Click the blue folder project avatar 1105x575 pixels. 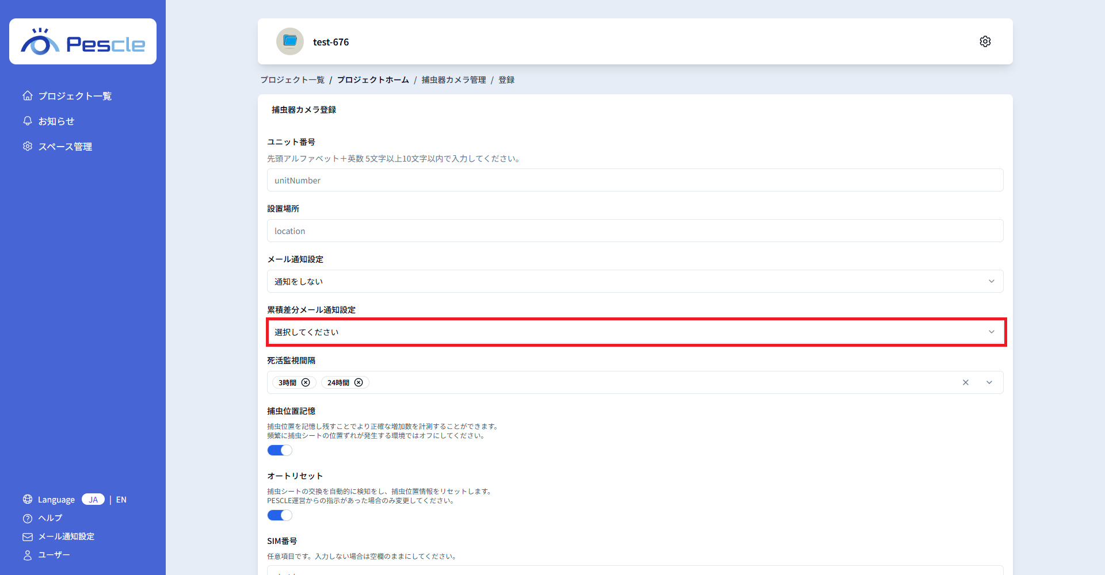click(290, 41)
